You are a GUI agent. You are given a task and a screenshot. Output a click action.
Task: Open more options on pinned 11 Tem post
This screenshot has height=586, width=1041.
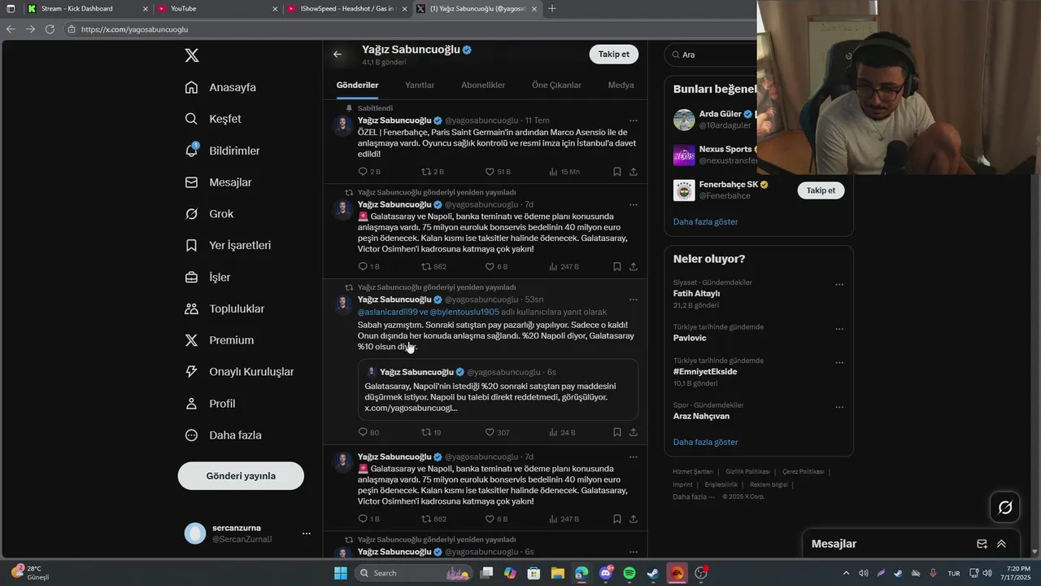[634, 120]
